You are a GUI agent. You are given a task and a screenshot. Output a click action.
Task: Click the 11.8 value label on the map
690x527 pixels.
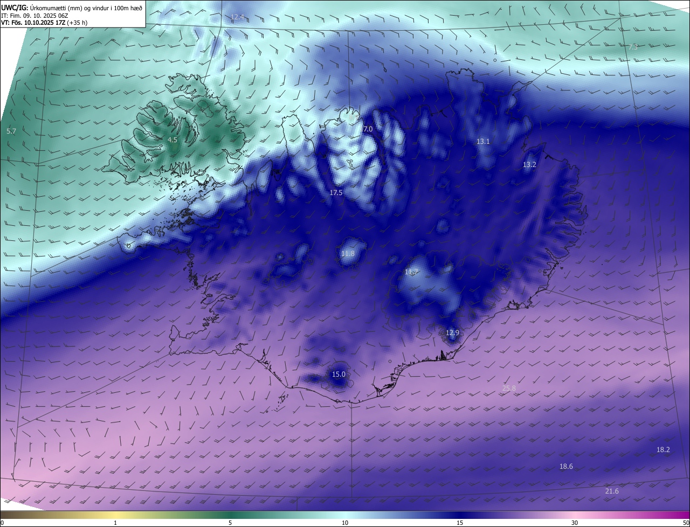tap(348, 253)
